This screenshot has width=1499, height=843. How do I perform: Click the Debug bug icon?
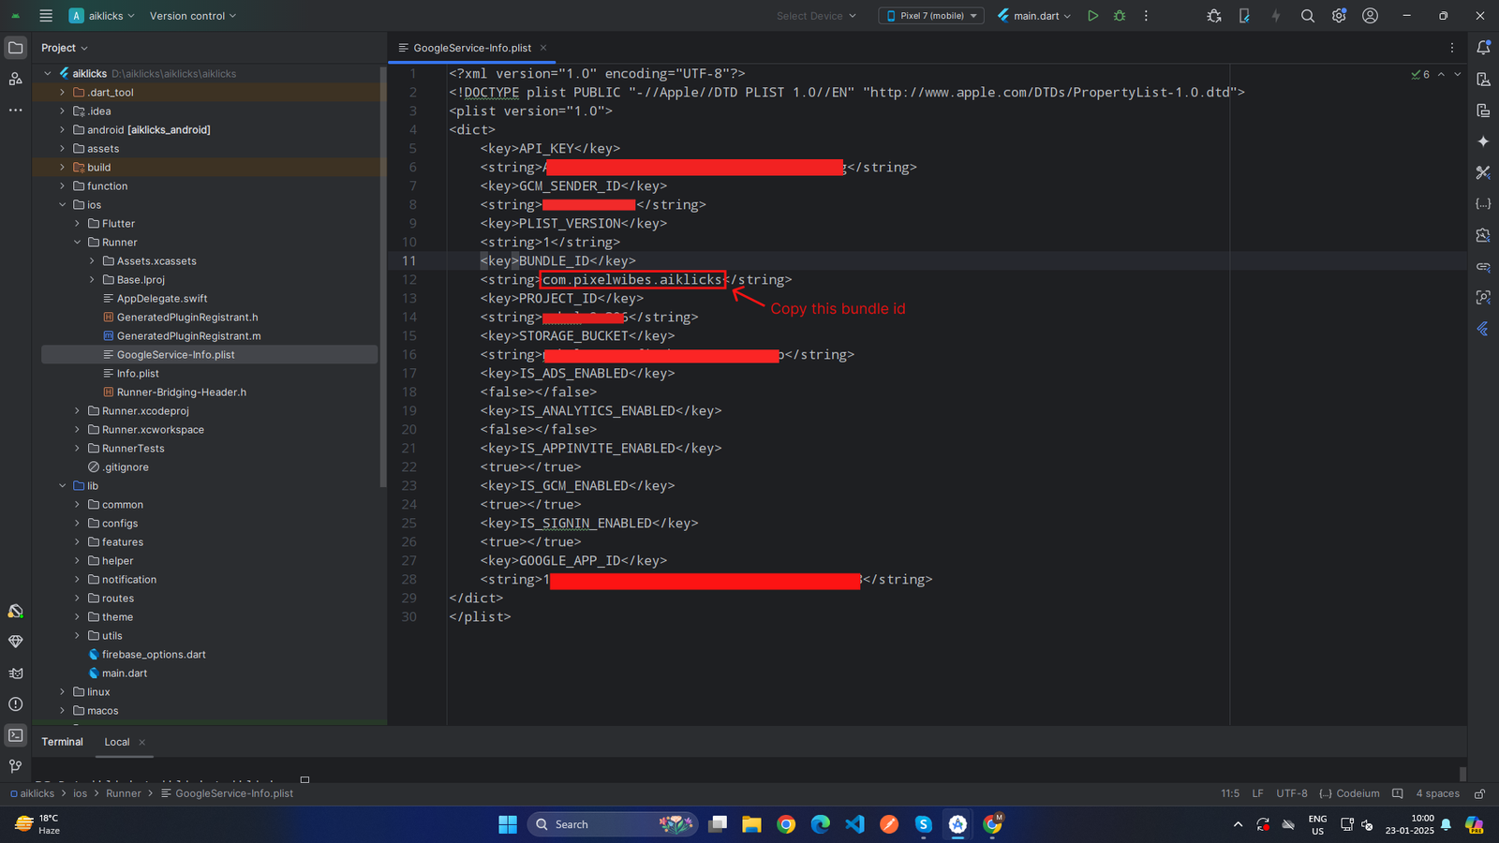pos(1120,16)
